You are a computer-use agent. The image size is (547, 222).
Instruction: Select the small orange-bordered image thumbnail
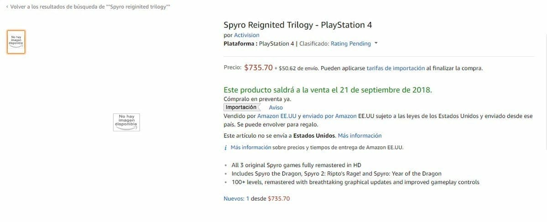[x=16, y=42]
